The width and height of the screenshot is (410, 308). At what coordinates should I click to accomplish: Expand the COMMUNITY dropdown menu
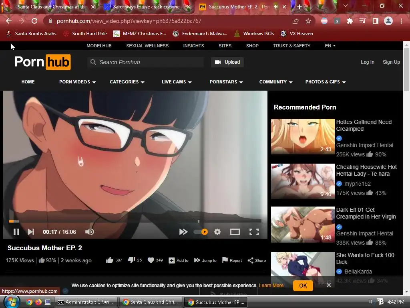coord(276,82)
